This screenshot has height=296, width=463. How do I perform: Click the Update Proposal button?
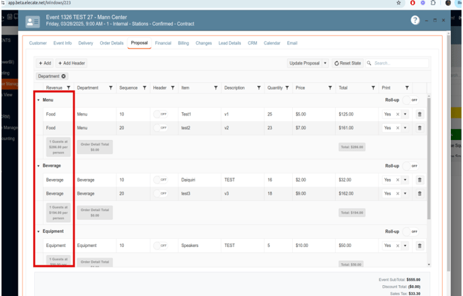[304, 63]
